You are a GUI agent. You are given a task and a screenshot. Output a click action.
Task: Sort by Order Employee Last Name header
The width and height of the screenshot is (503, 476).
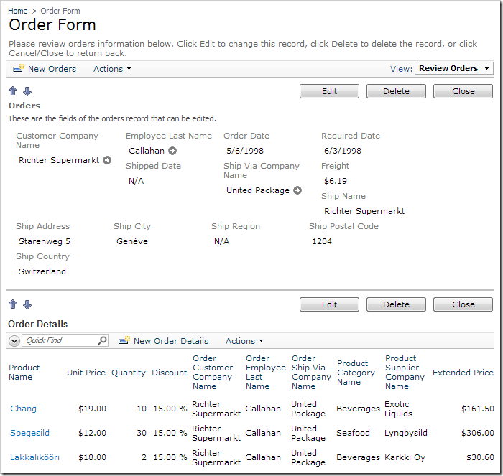(x=266, y=372)
